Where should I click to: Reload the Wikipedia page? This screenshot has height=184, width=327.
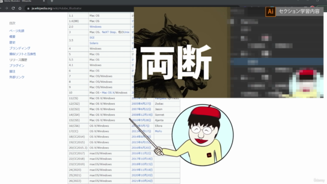(13, 8)
